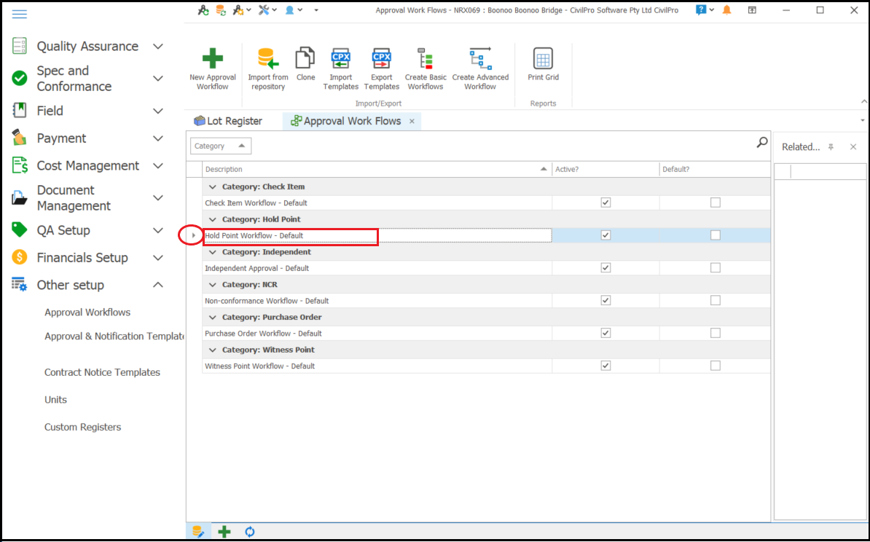This screenshot has width=870, height=542.
Task: Click the New Approval Workflow icon
Action: coord(212,60)
